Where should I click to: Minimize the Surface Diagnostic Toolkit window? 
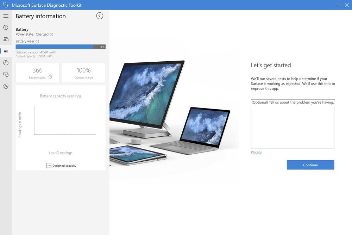point(337,5)
